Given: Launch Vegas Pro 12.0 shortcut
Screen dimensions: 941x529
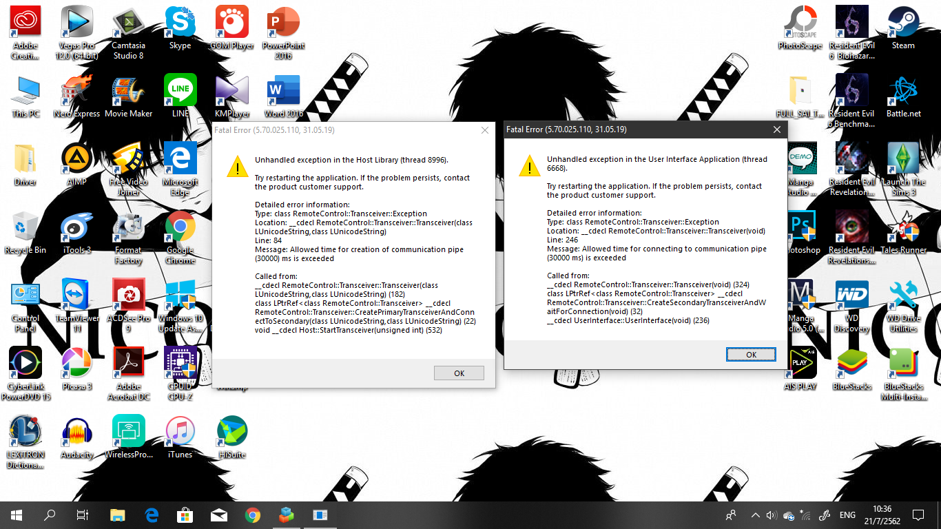Looking at the screenshot, I should 77,32.
